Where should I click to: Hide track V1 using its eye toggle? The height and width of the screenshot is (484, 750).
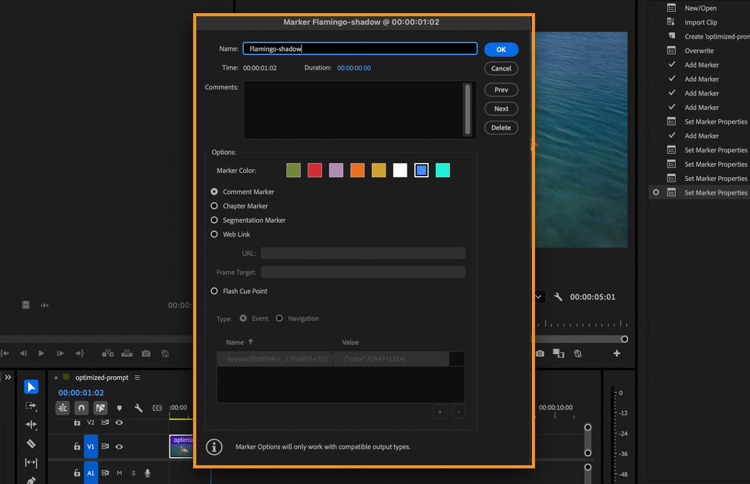click(x=119, y=446)
